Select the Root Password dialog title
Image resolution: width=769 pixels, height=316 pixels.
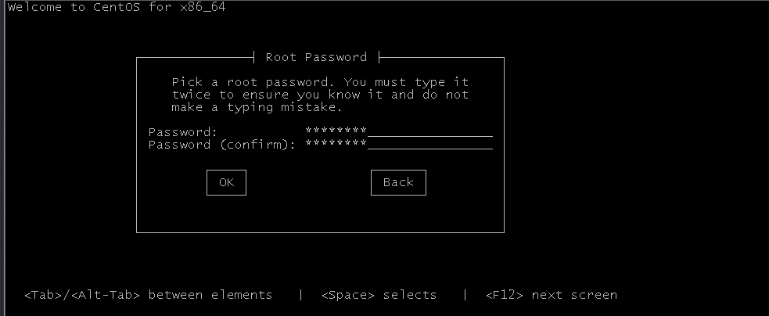[316, 57]
